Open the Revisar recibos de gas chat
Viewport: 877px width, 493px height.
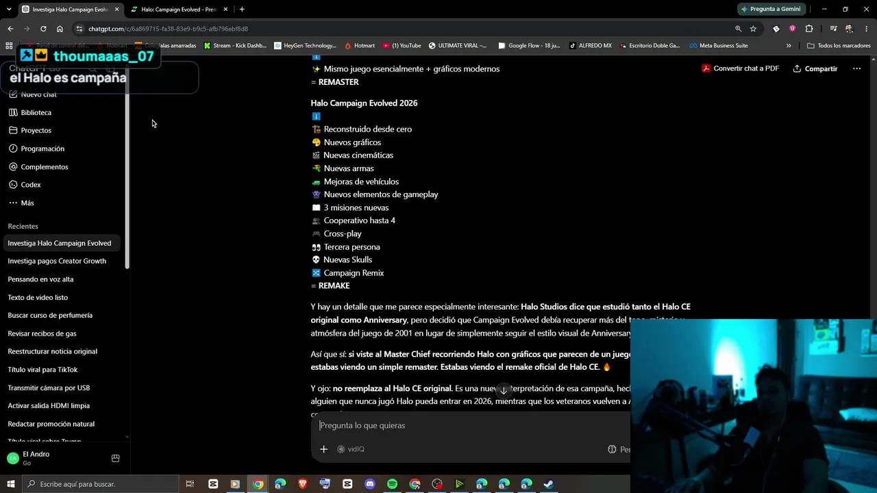62,333
